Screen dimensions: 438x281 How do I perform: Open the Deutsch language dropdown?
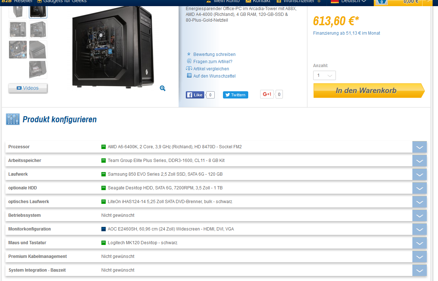click(x=348, y=1)
